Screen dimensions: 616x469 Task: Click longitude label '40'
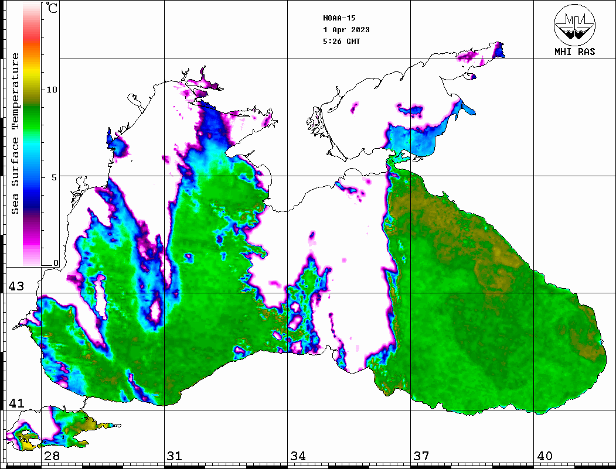(x=544, y=456)
